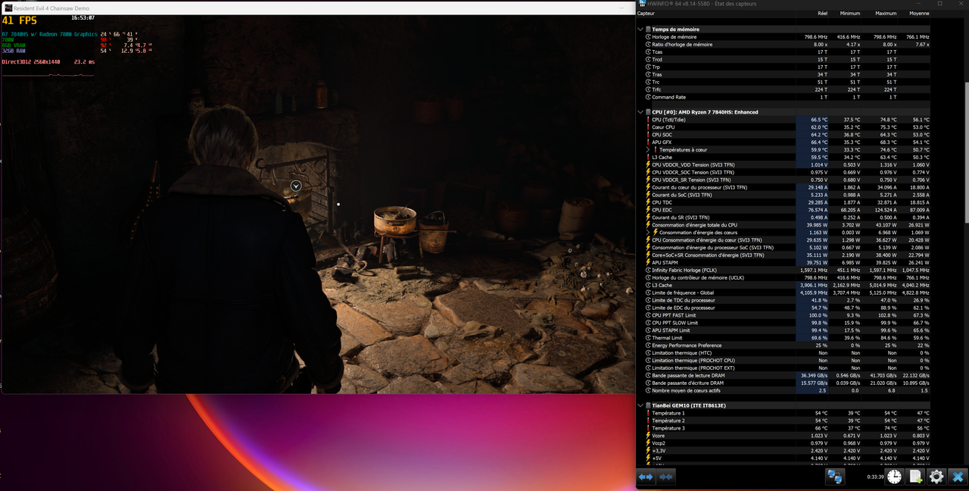Screen dimensions: 969x491
Task: Click the HWiNFO title bar app icon
Action: point(643,4)
